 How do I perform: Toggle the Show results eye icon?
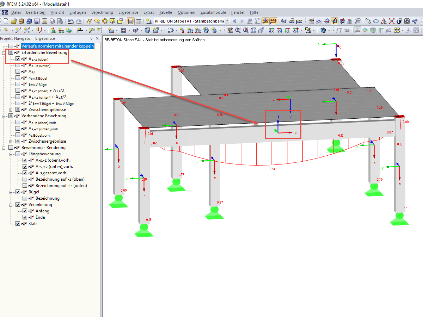[265, 21]
